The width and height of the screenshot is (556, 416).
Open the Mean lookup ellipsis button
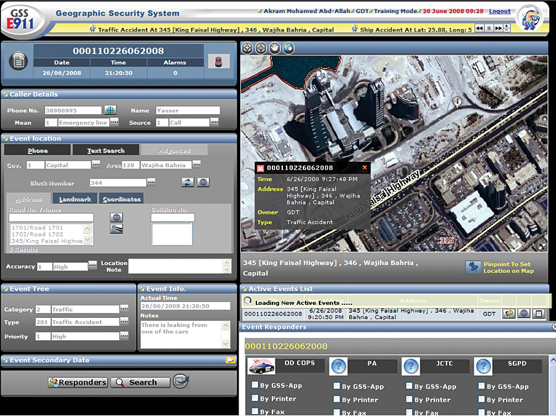pos(114,122)
